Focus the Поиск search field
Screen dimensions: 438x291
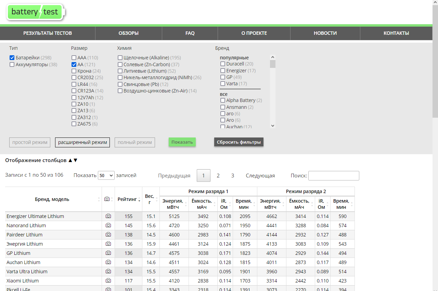click(x=334, y=176)
